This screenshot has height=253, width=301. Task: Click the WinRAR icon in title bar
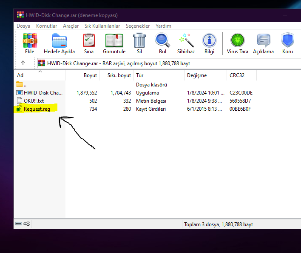pyautogui.click(x=20, y=15)
